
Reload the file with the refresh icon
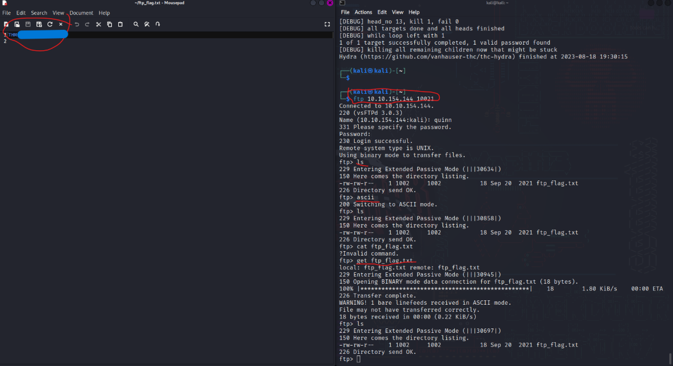pyautogui.click(x=50, y=24)
